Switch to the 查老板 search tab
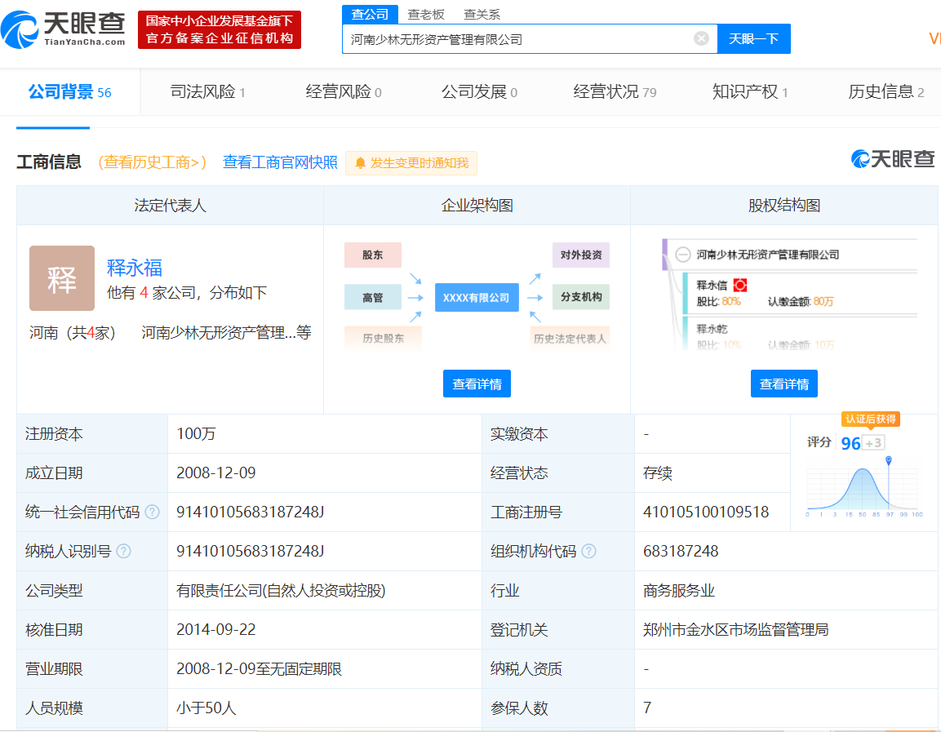The width and height of the screenshot is (941, 732). (424, 14)
